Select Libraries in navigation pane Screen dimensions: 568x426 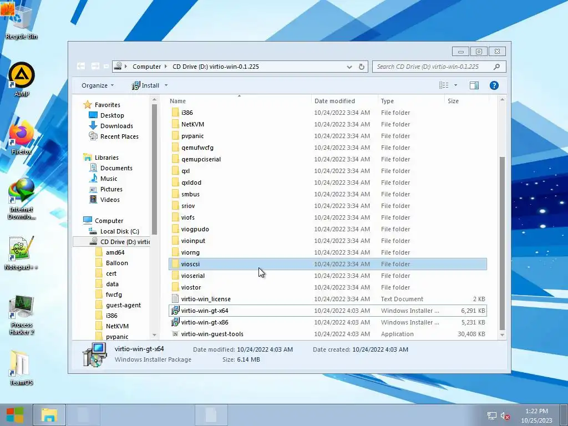tap(101, 158)
